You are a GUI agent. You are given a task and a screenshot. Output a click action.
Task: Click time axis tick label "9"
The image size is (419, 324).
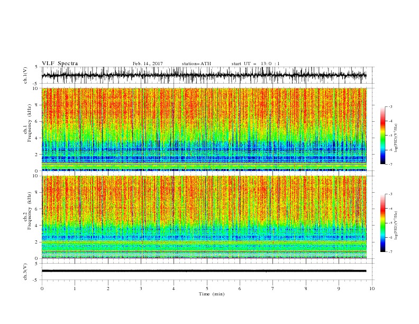[339, 289]
